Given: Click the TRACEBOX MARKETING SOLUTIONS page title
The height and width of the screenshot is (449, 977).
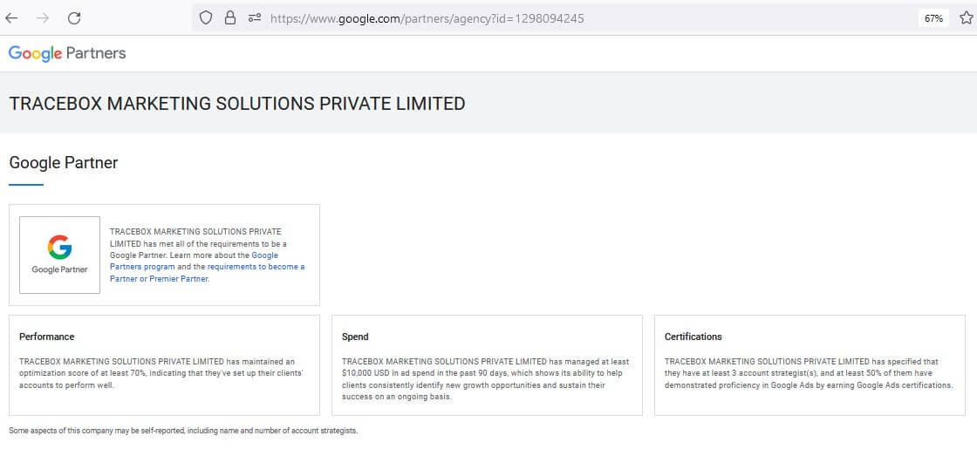Looking at the screenshot, I should point(236,104).
